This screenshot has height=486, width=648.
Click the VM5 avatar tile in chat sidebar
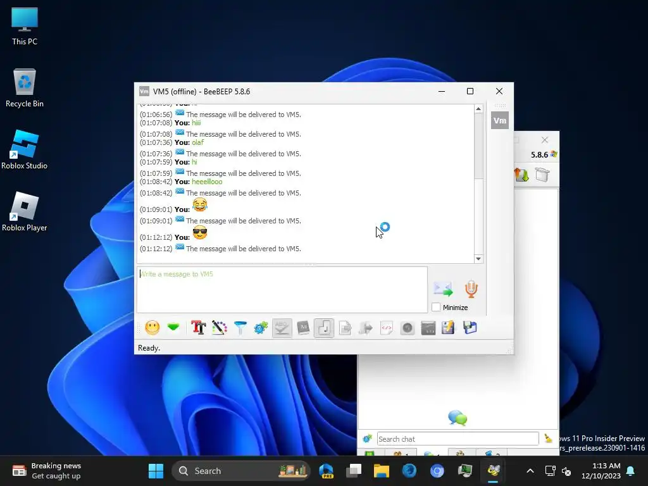click(500, 120)
